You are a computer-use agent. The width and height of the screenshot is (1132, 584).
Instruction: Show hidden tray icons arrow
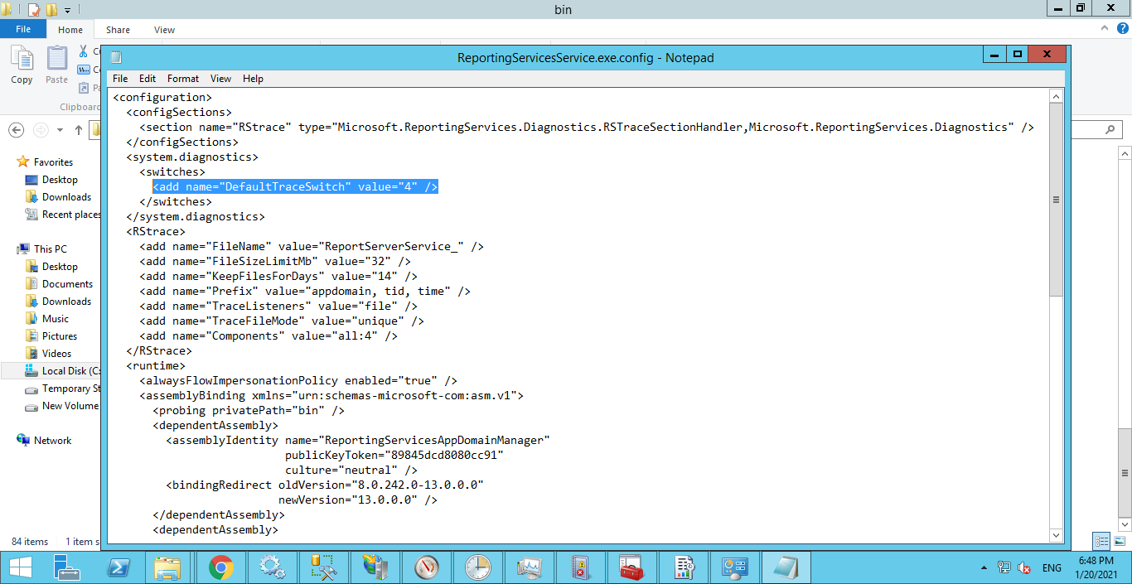coord(983,568)
